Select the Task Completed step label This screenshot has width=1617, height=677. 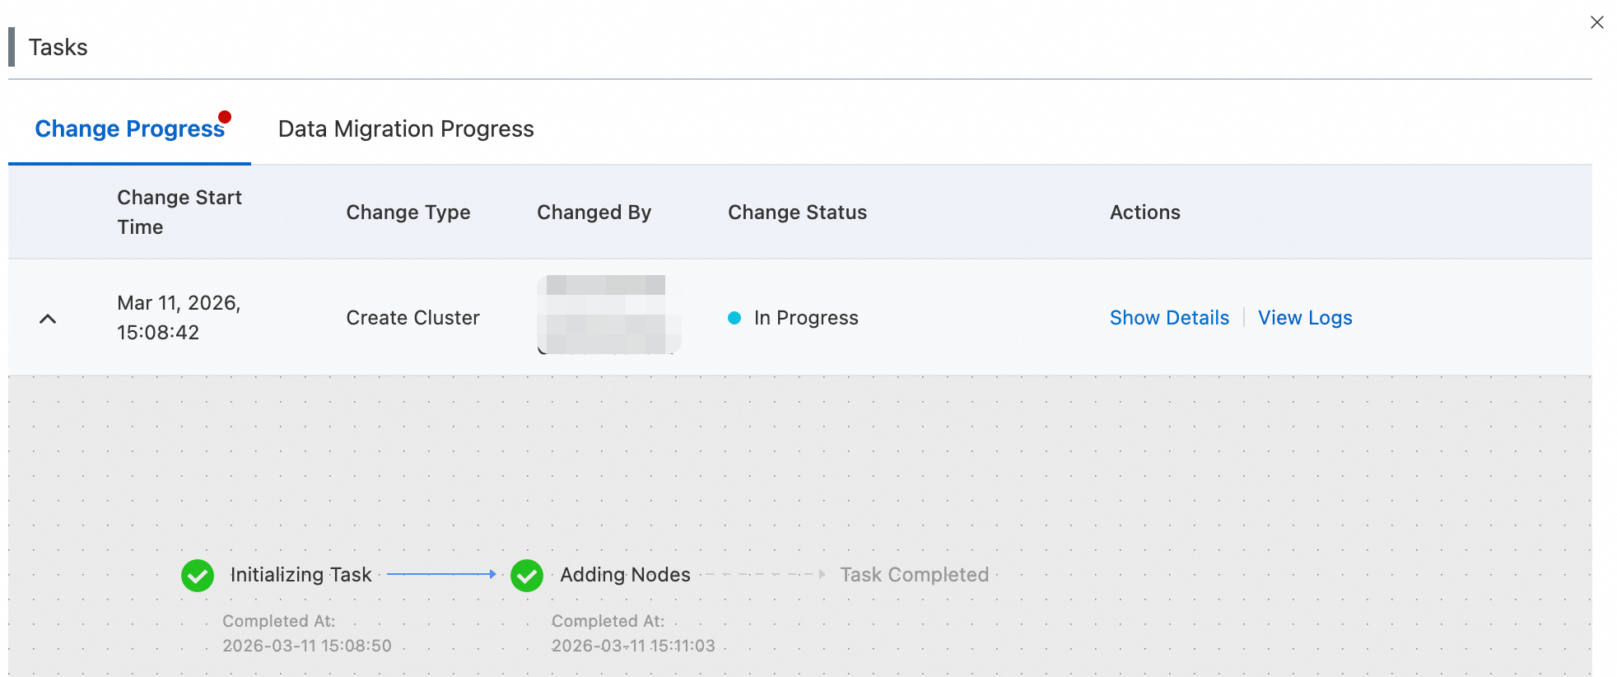point(914,575)
